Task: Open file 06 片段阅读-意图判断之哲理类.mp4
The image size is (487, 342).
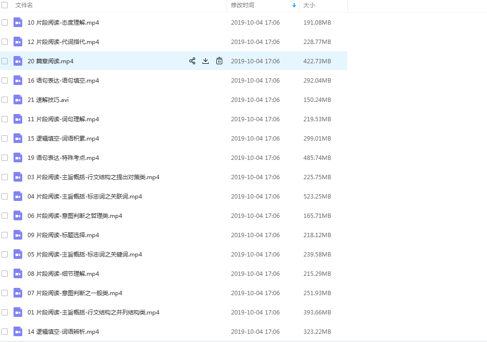Action: [74, 215]
